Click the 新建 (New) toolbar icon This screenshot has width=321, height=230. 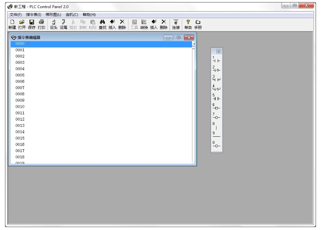[x=12, y=24]
